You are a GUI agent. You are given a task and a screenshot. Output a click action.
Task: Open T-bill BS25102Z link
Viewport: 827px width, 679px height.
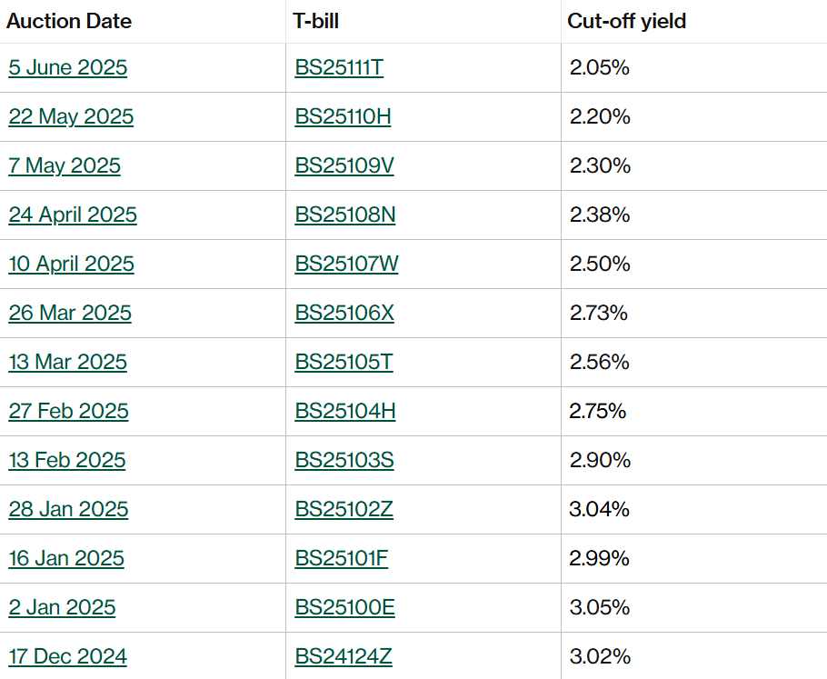coord(344,509)
